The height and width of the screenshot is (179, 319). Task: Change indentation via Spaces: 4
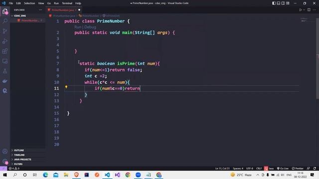pyautogui.click(x=238, y=169)
